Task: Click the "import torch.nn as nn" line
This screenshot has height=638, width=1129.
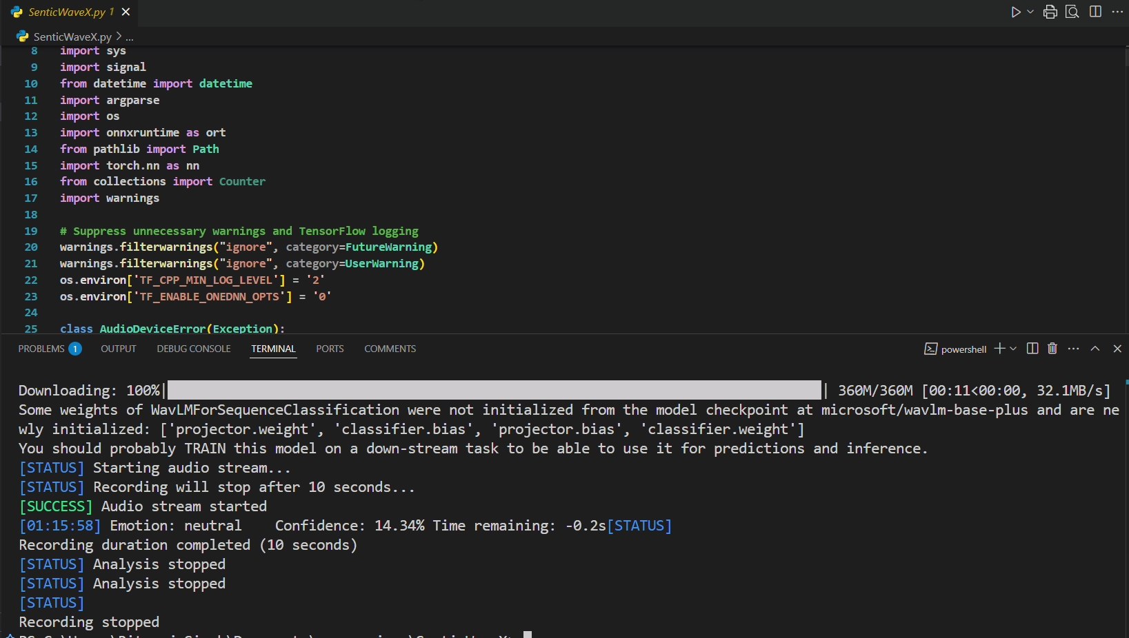Action: coord(130,165)
